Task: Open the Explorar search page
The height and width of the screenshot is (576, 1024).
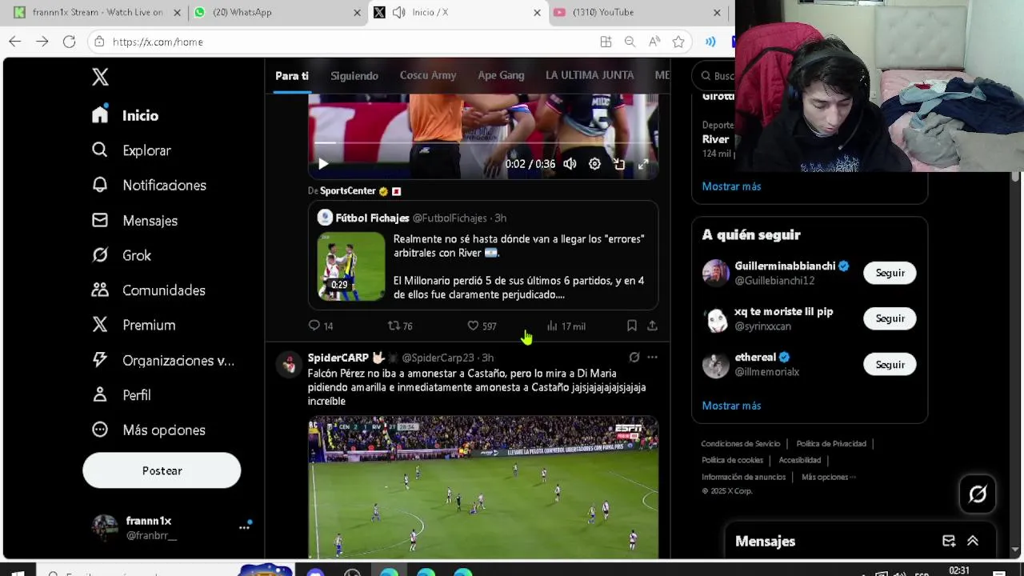Action: click(131, 150)
